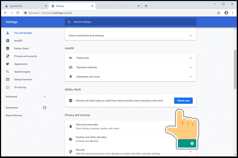Click the Payment methods card icon
The width and height of the screenshot is (238, 158).
71,67
